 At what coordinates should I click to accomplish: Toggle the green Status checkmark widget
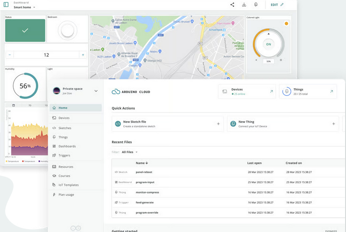25,31
